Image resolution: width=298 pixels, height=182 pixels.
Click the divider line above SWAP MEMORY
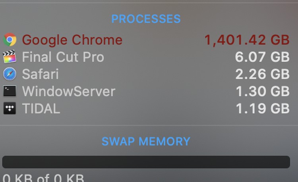(149, 126)
